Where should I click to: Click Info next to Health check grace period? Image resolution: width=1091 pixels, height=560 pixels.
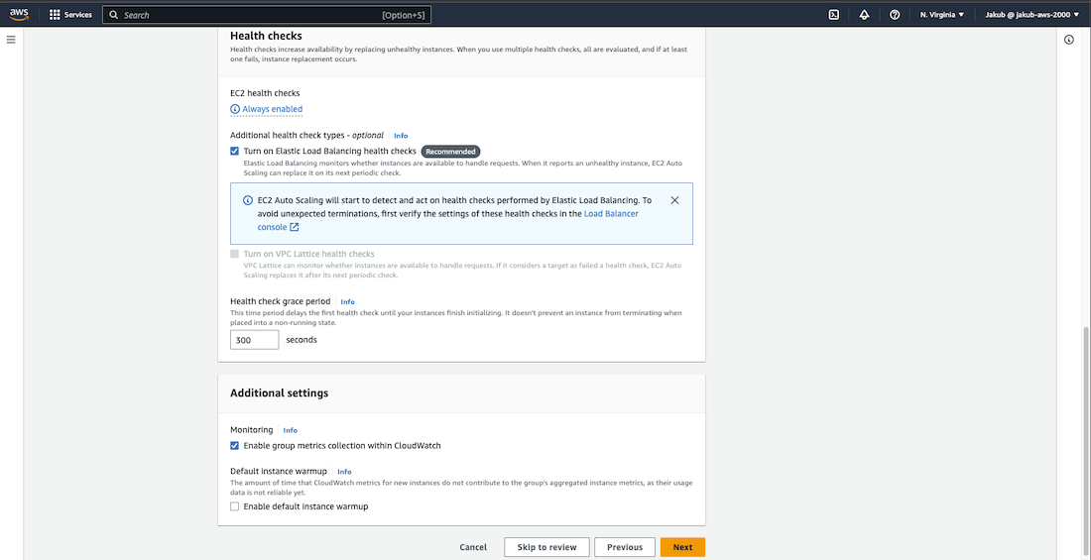[347, 301]
